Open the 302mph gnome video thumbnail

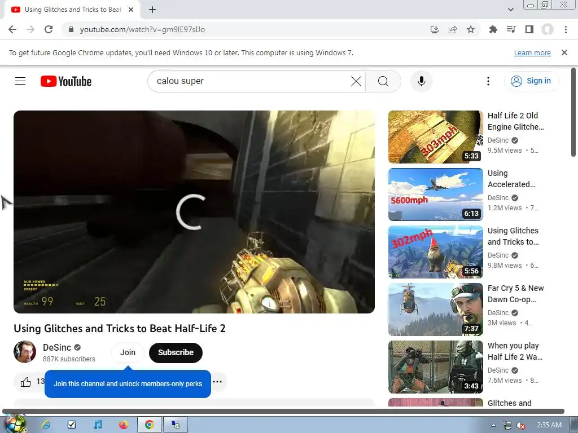[x=435, y=252]
